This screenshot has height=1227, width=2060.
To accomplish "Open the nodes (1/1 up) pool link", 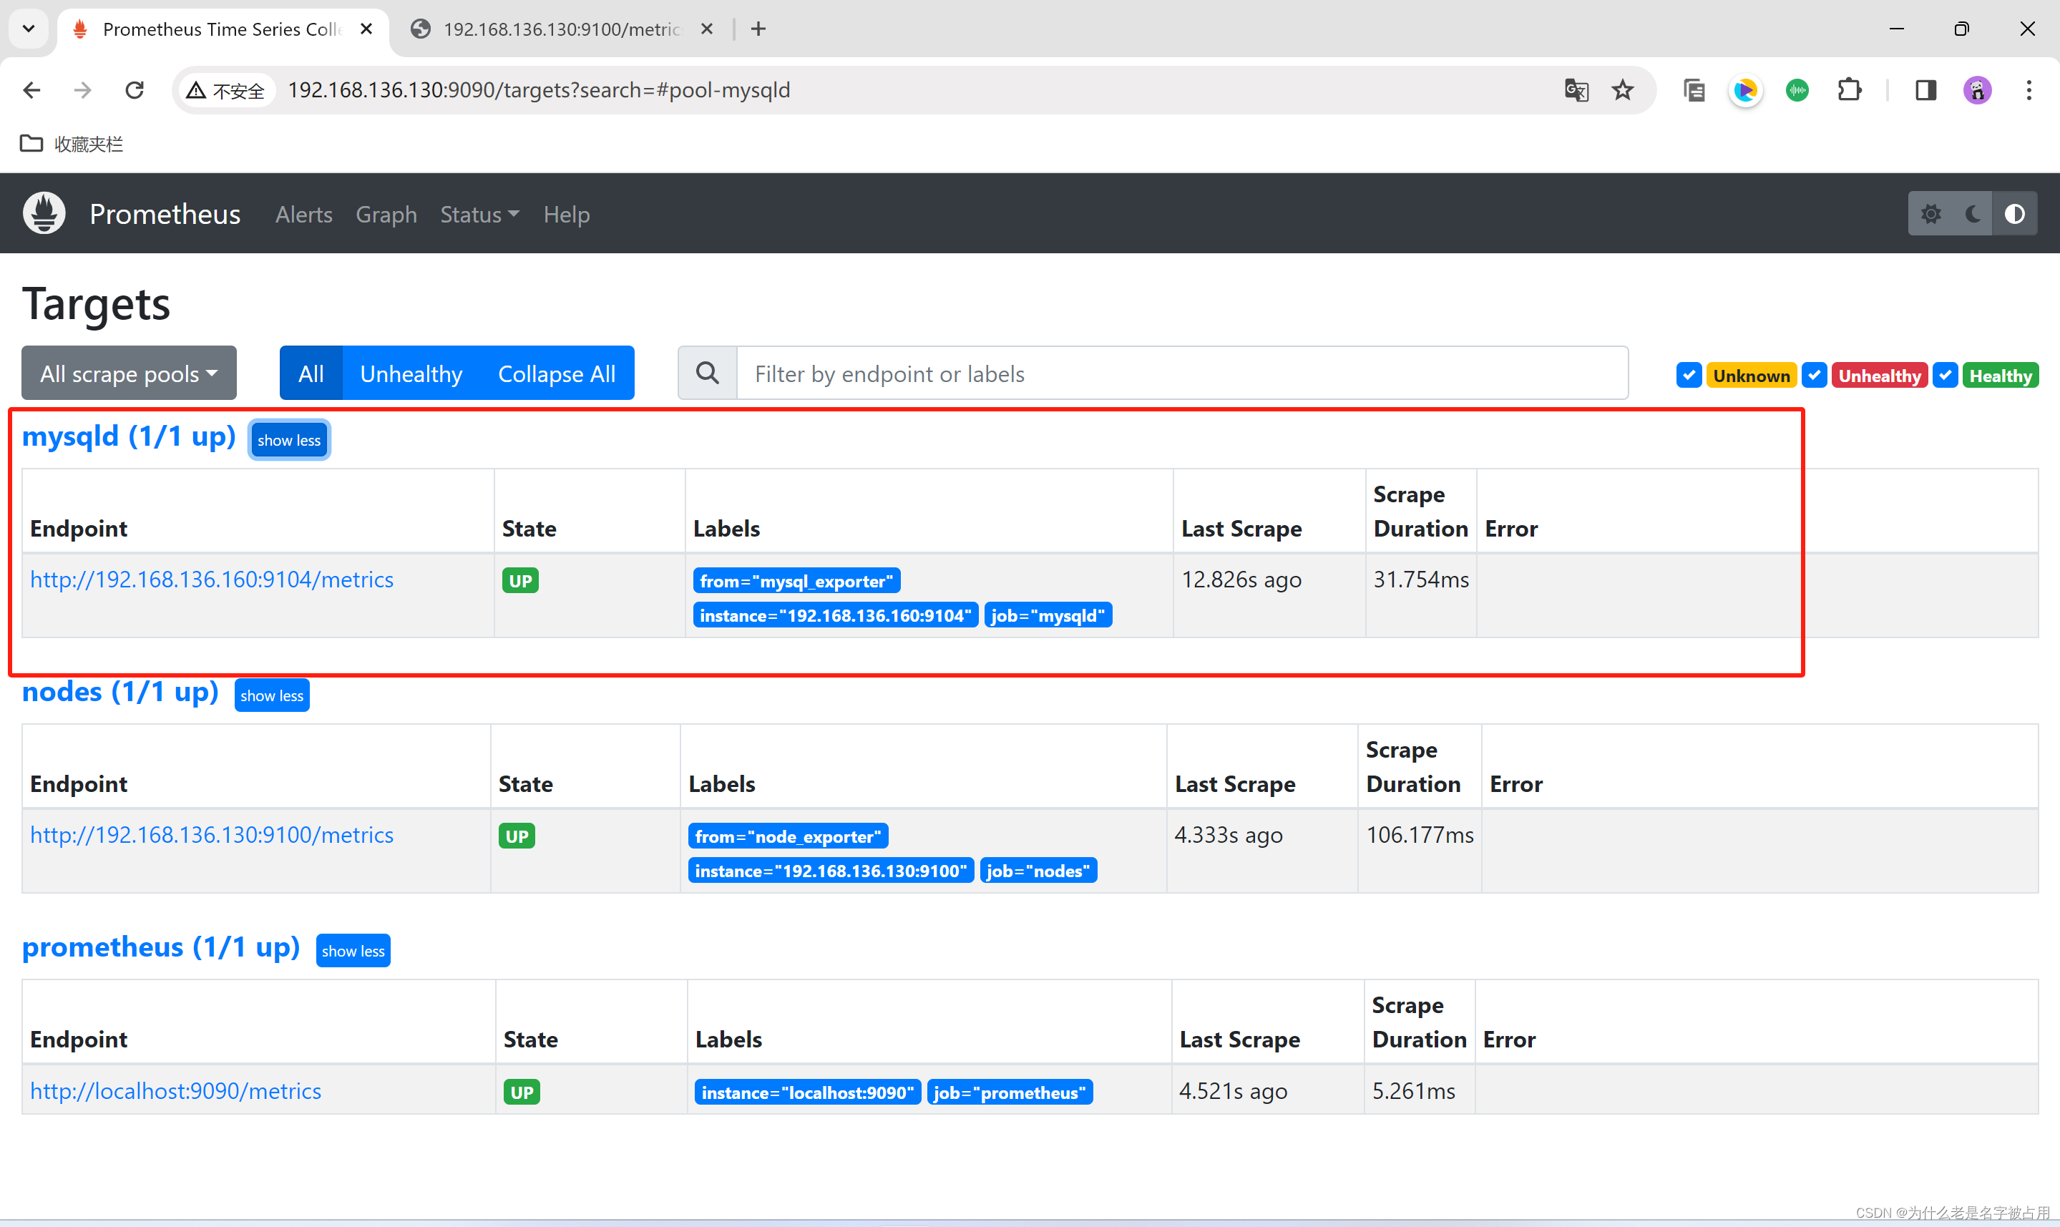I will tap(121, 691).
